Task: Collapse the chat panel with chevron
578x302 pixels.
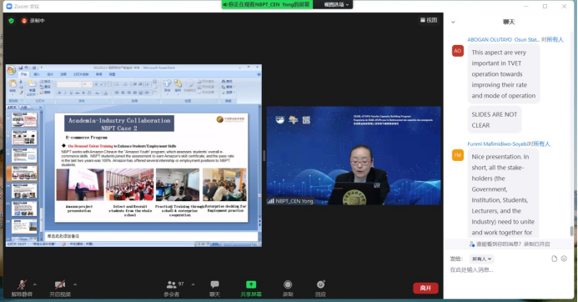Action: click(x=453, y=23)
